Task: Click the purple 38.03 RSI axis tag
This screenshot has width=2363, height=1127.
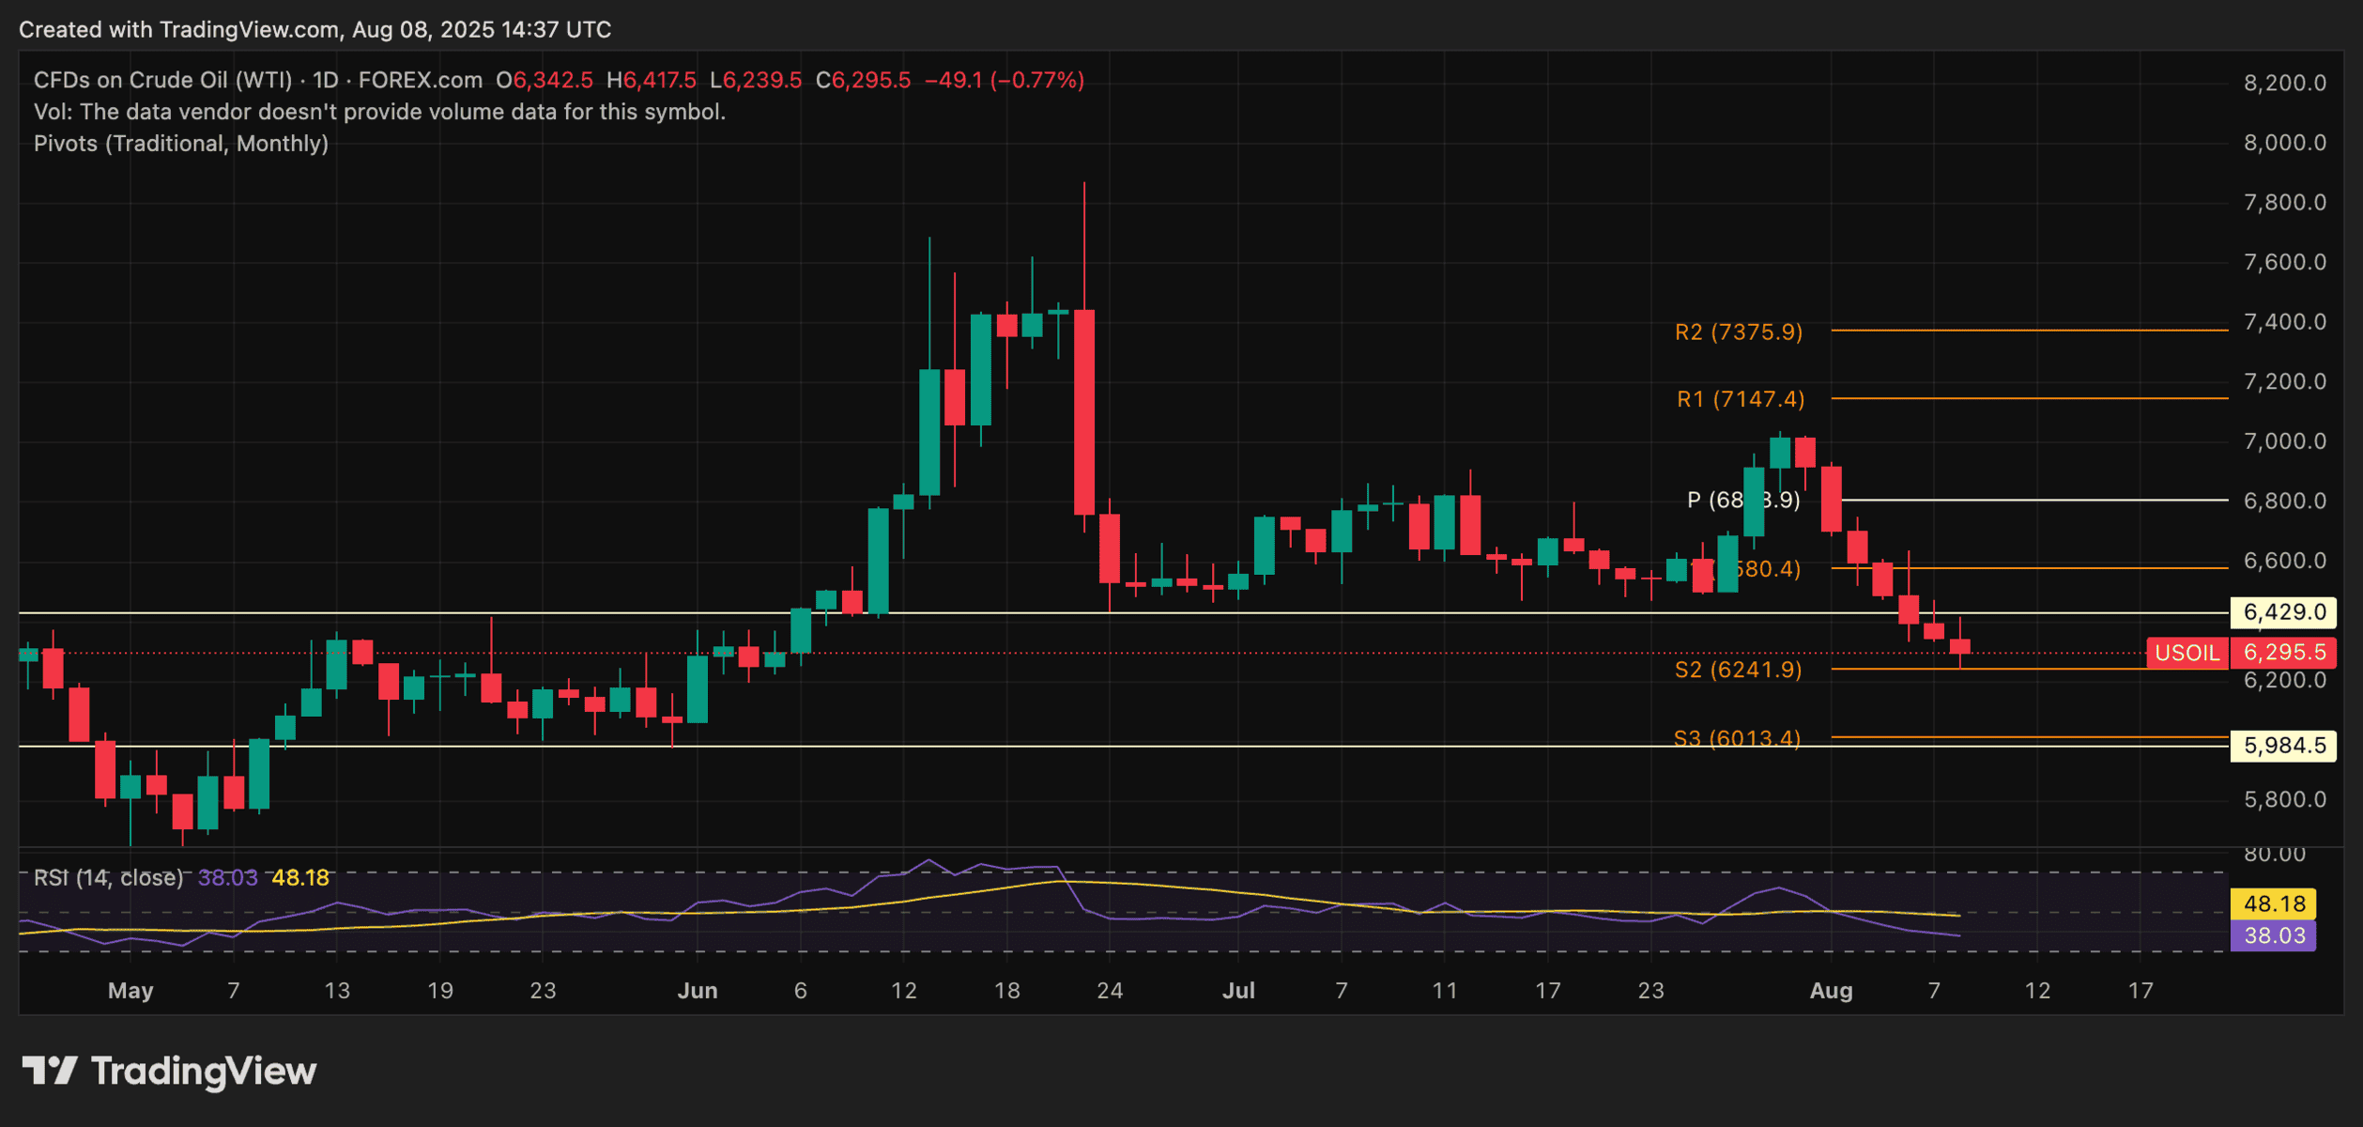Action: (x=2273, y=935)
